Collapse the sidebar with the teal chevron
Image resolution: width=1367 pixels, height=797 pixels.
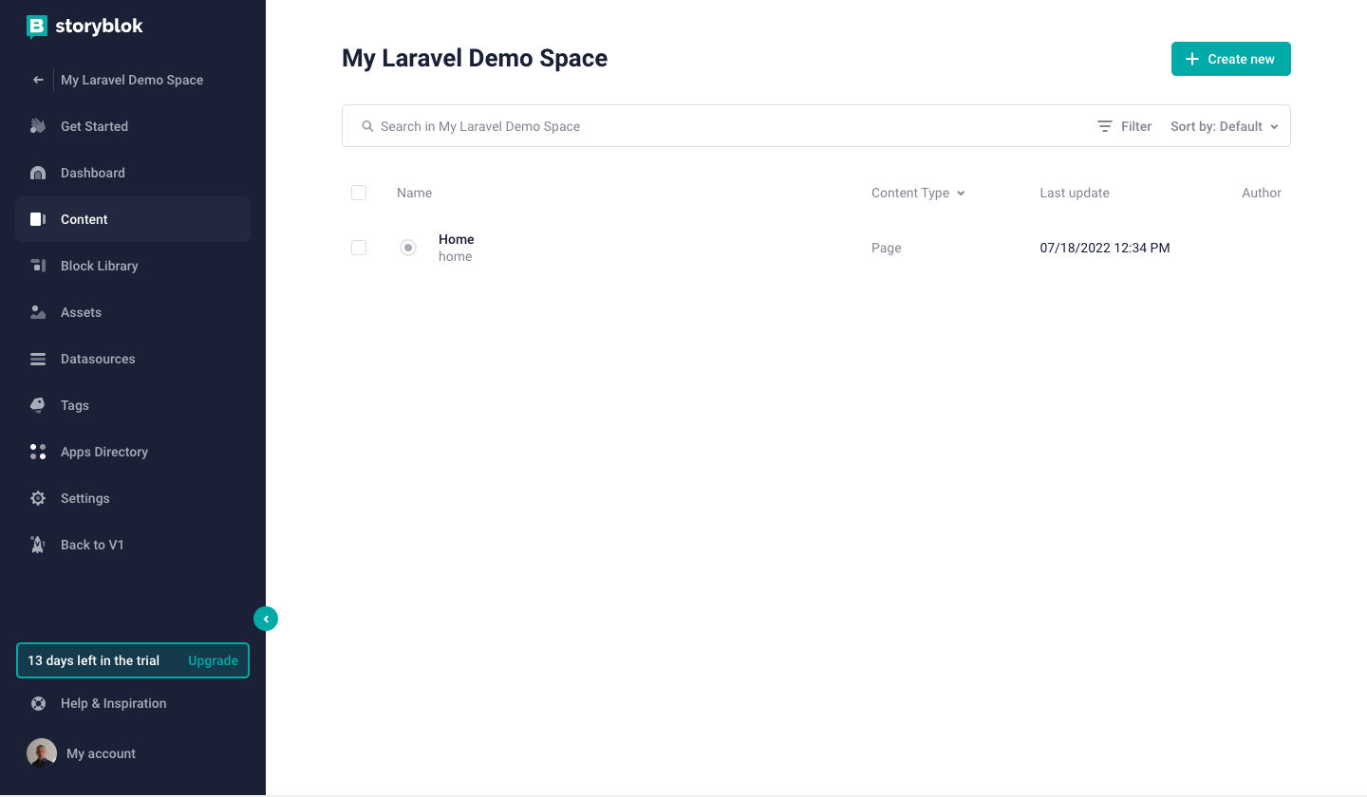266,619
